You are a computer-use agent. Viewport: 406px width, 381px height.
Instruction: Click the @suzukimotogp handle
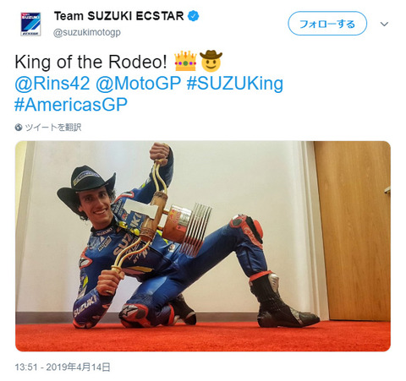[87, 32]
